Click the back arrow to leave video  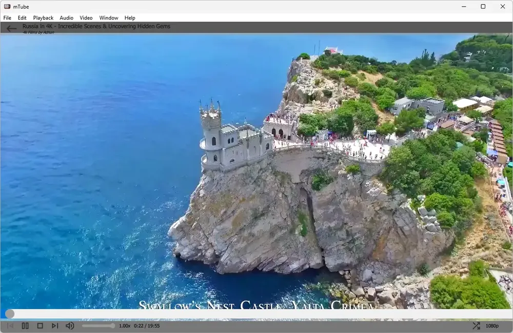[x=11, y=29]
